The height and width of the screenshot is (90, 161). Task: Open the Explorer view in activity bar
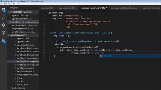[x=4, y=10]
